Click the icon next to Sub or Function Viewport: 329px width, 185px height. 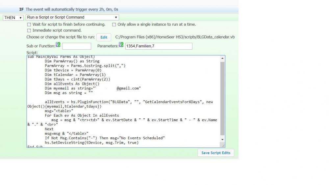[x=58, y=45]
